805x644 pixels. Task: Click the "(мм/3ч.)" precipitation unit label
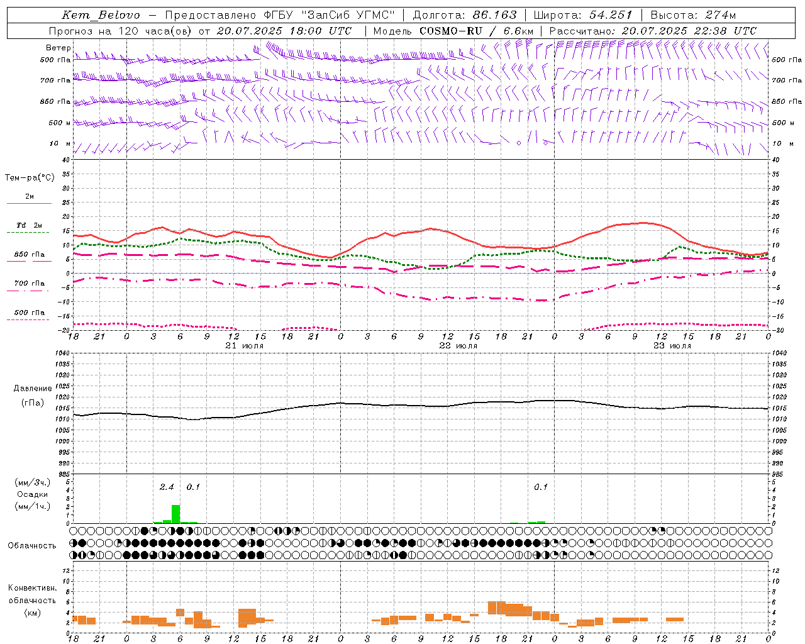tap(32, 482)
